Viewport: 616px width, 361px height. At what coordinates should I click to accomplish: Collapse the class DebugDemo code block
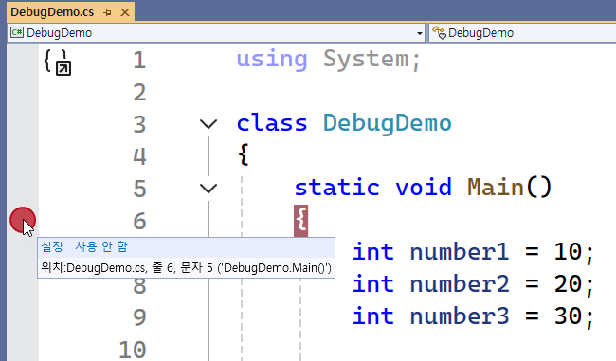point(208,124)
